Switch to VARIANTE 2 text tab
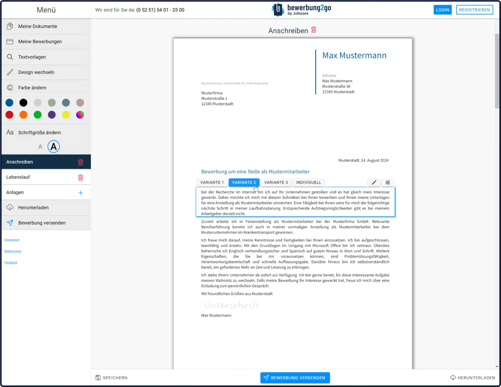501x387 pixels. 244,182
